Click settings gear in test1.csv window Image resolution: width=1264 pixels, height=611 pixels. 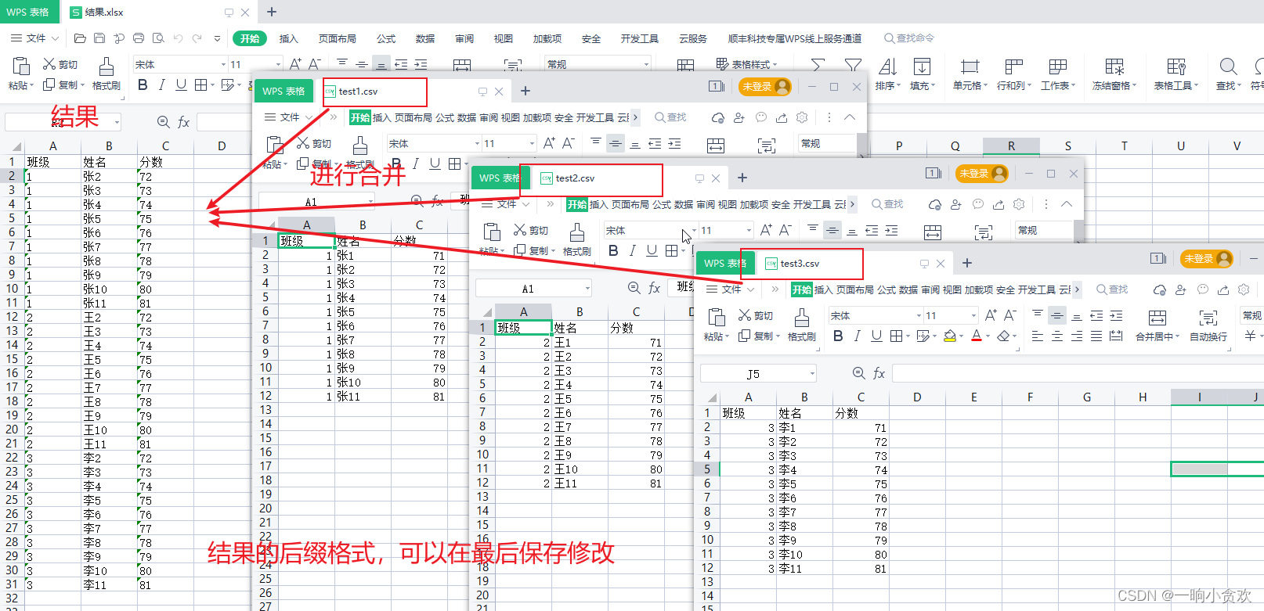click(802, 117)
